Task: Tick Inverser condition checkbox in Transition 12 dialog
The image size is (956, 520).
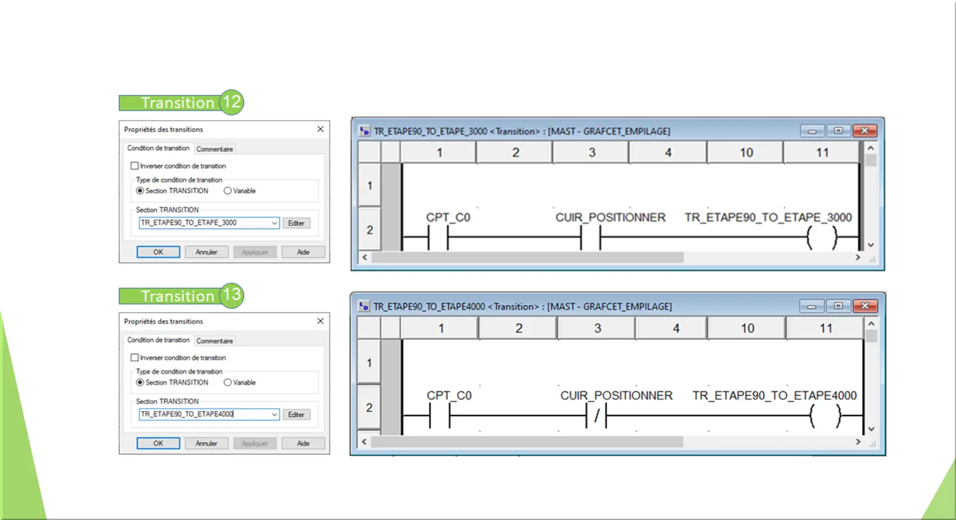Action: click(x=134, y=166)
